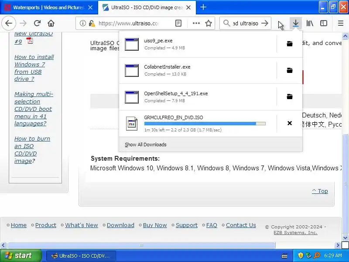The height and width of the screenshot is (262, 349).
Task: Toggle the downloads panel arrow button
Action: pos(296,23)
